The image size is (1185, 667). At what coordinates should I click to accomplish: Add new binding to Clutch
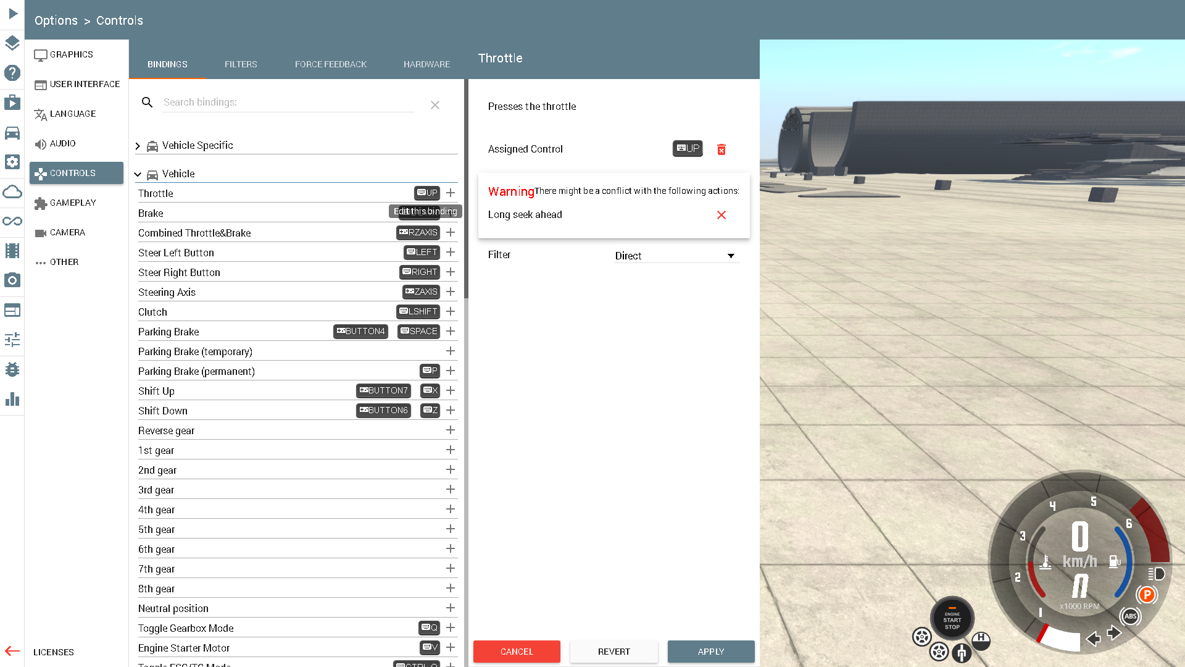coord(451,311)
